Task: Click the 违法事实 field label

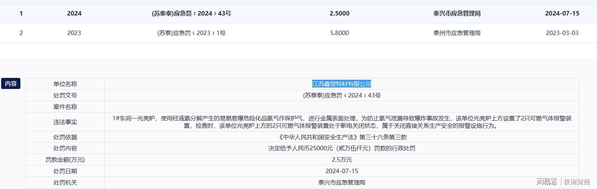Action: pyautogui.click(x=65, y=122)
